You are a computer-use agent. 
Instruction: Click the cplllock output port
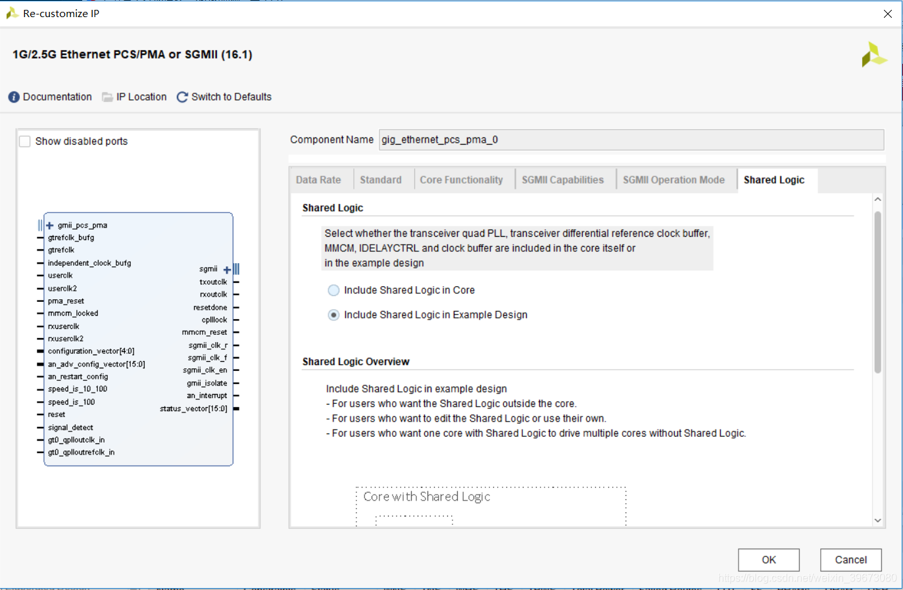214,320
